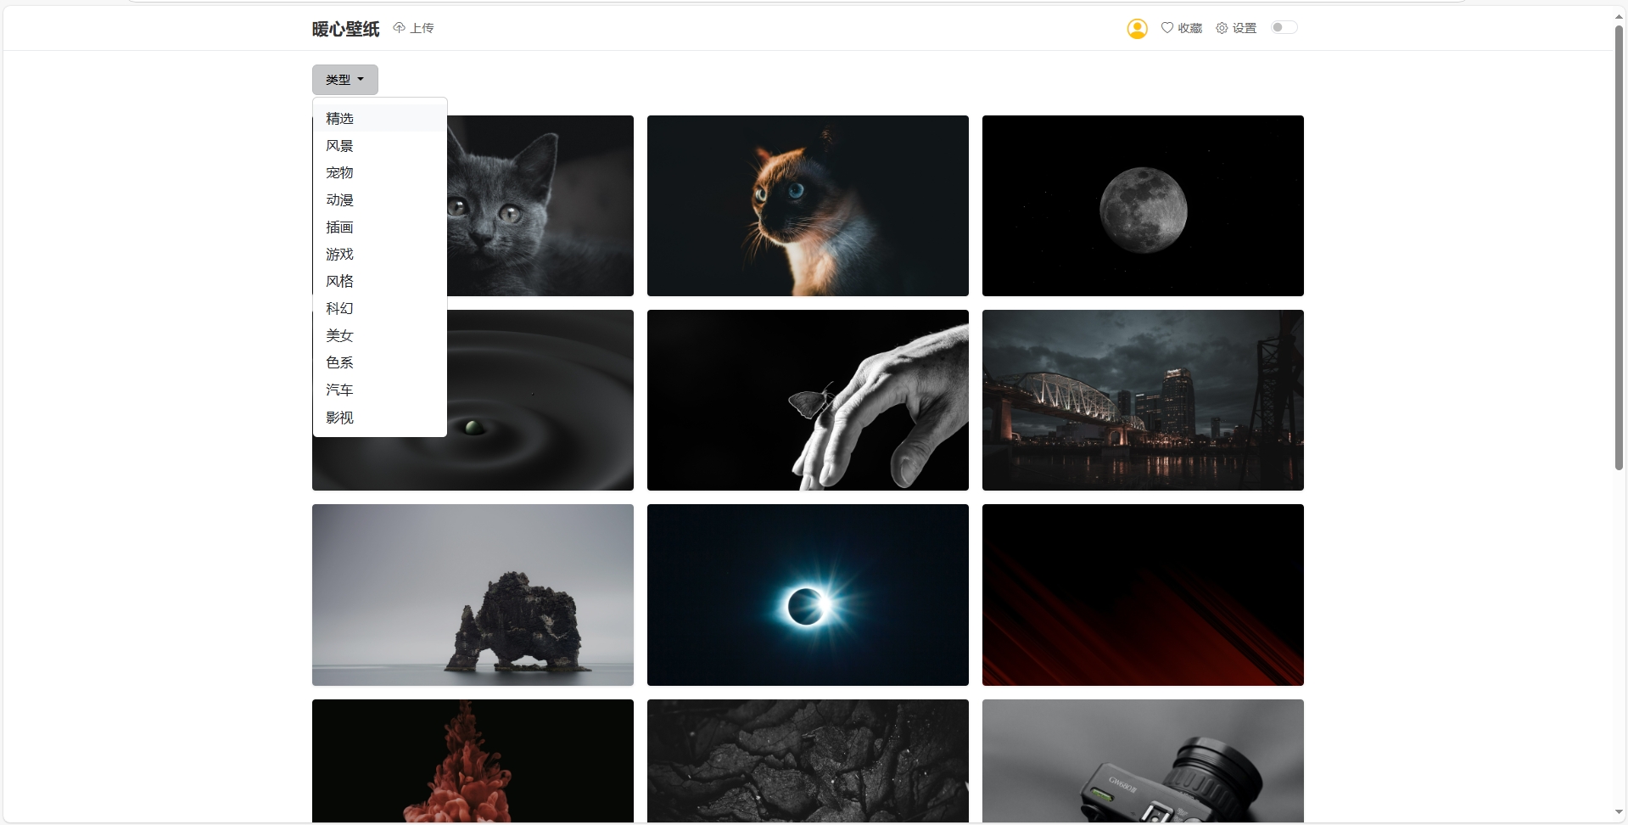Screen dimensions: 1628x825
Task: Open the solar eclipse wallpaper
Action: [x=807, y=594]
